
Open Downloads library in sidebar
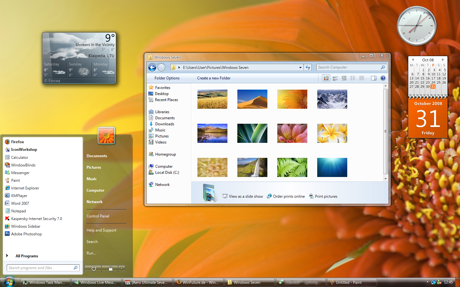point(161,124)
